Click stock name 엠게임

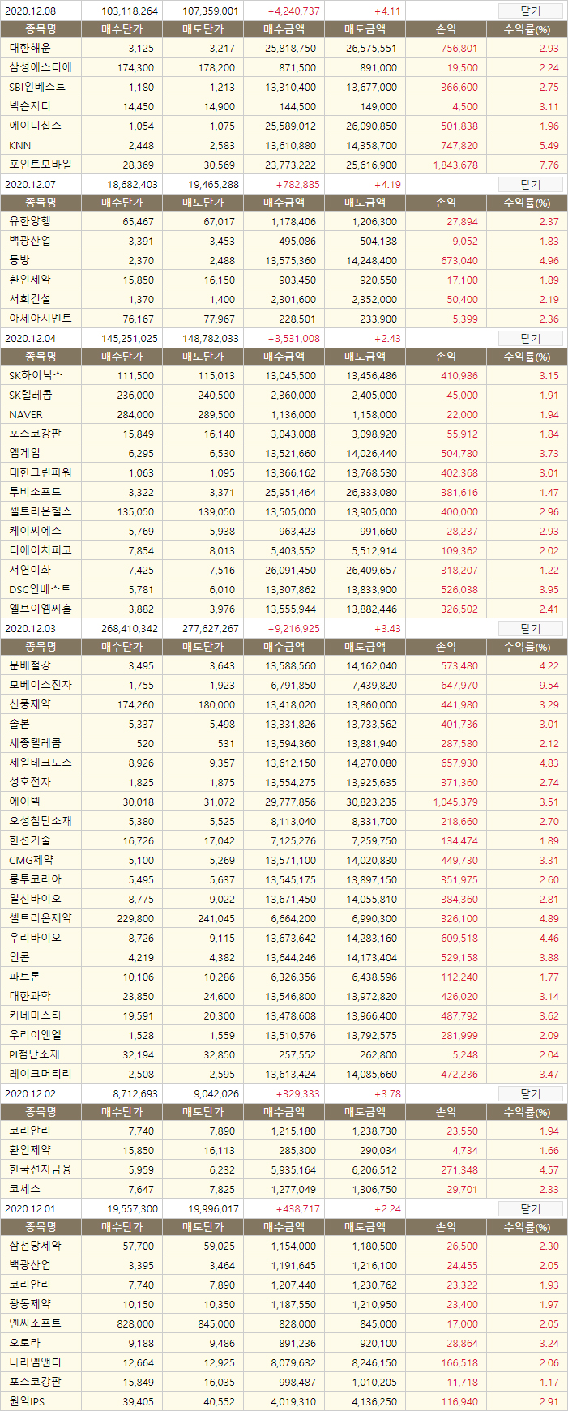24,453
